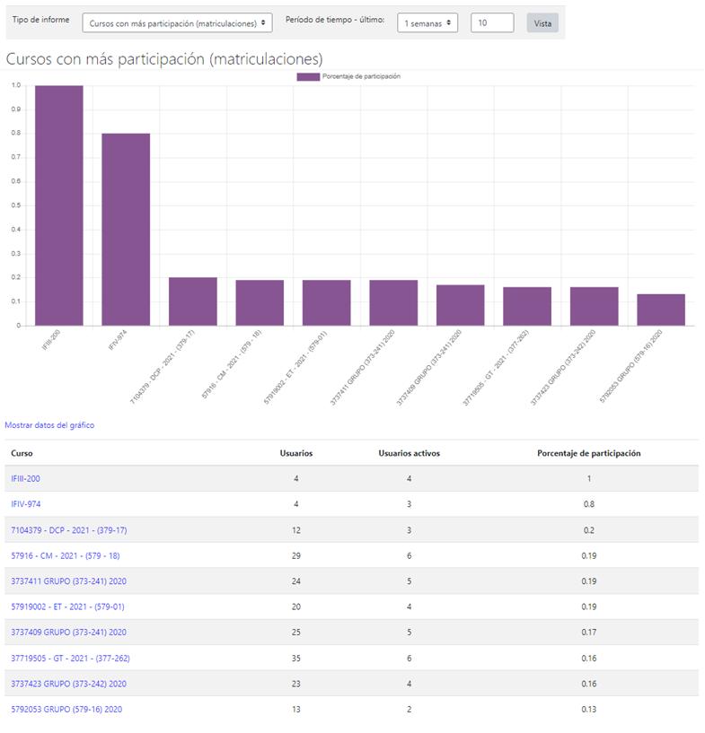Click the Mostrar datos del gráfico link
705x733 pixels.
click(x=49, y=425)
